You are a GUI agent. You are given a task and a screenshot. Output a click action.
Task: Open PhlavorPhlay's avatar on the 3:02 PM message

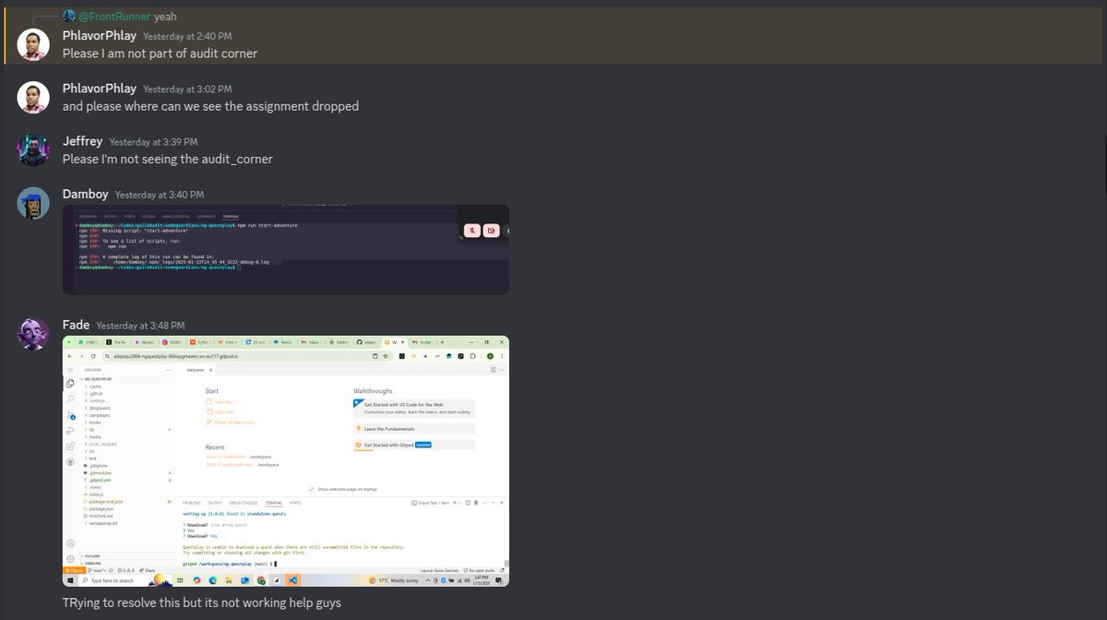tap(33, 97)
